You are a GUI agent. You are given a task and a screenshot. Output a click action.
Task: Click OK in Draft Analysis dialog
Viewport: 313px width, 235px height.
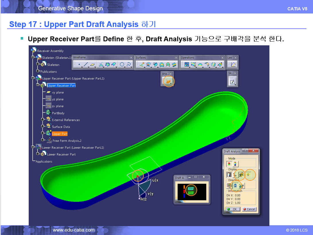232,209
